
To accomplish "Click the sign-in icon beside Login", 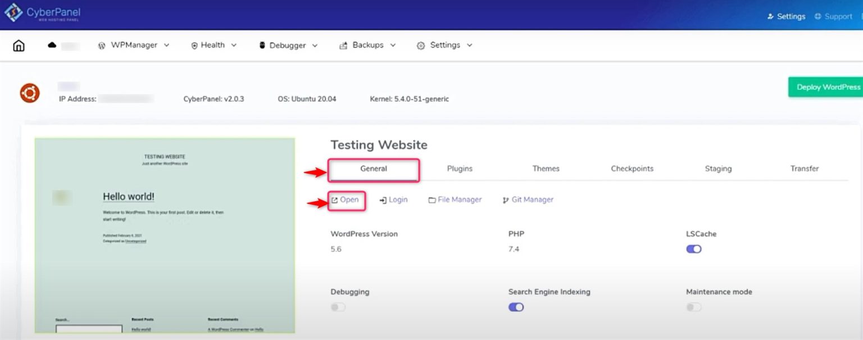I will tap(383, 200).
